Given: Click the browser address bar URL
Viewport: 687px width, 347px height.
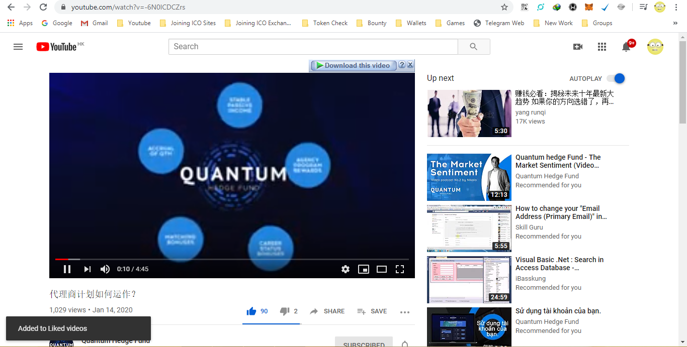Looking at the screenshot, I should (x=128, y=7).
